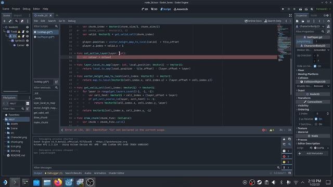333x187 pixels.
Task: Save the current resource in Inspector
Action: coord(308,21)
